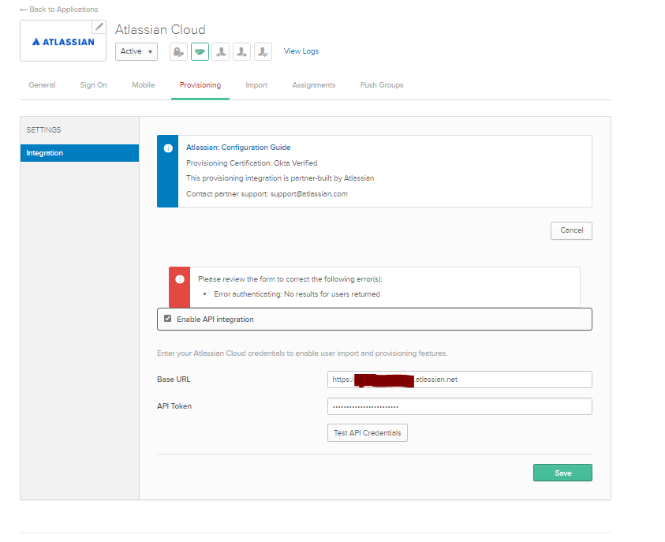Click the import users icon with incoming arrow

[x=221, y=52]
